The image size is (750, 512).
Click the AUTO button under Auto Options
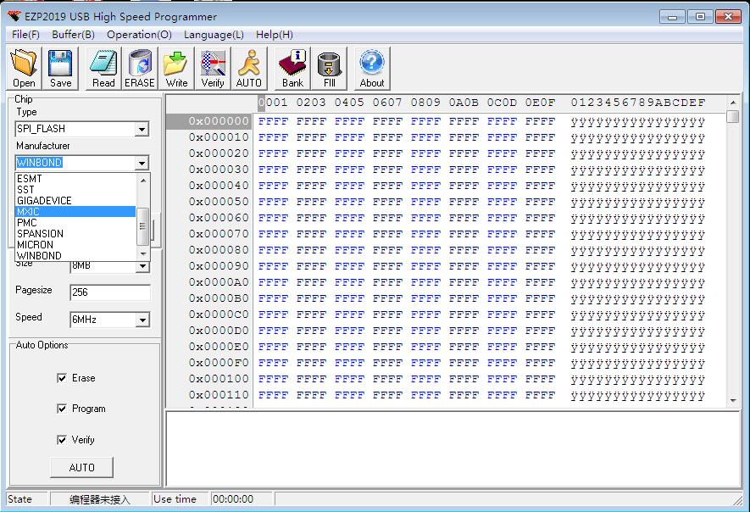(x=81, y=467)
